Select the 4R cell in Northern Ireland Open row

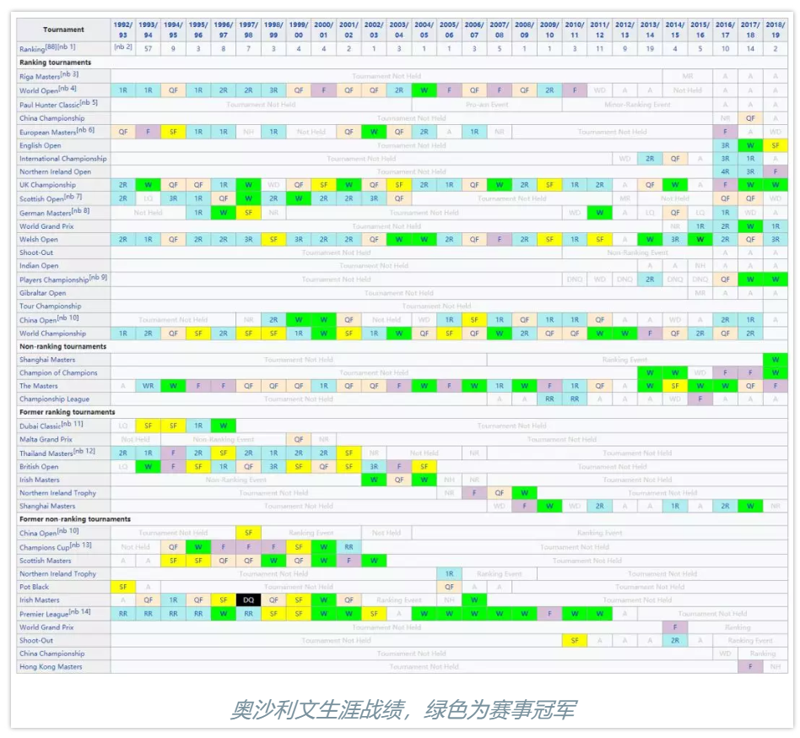tap(725, 172)
